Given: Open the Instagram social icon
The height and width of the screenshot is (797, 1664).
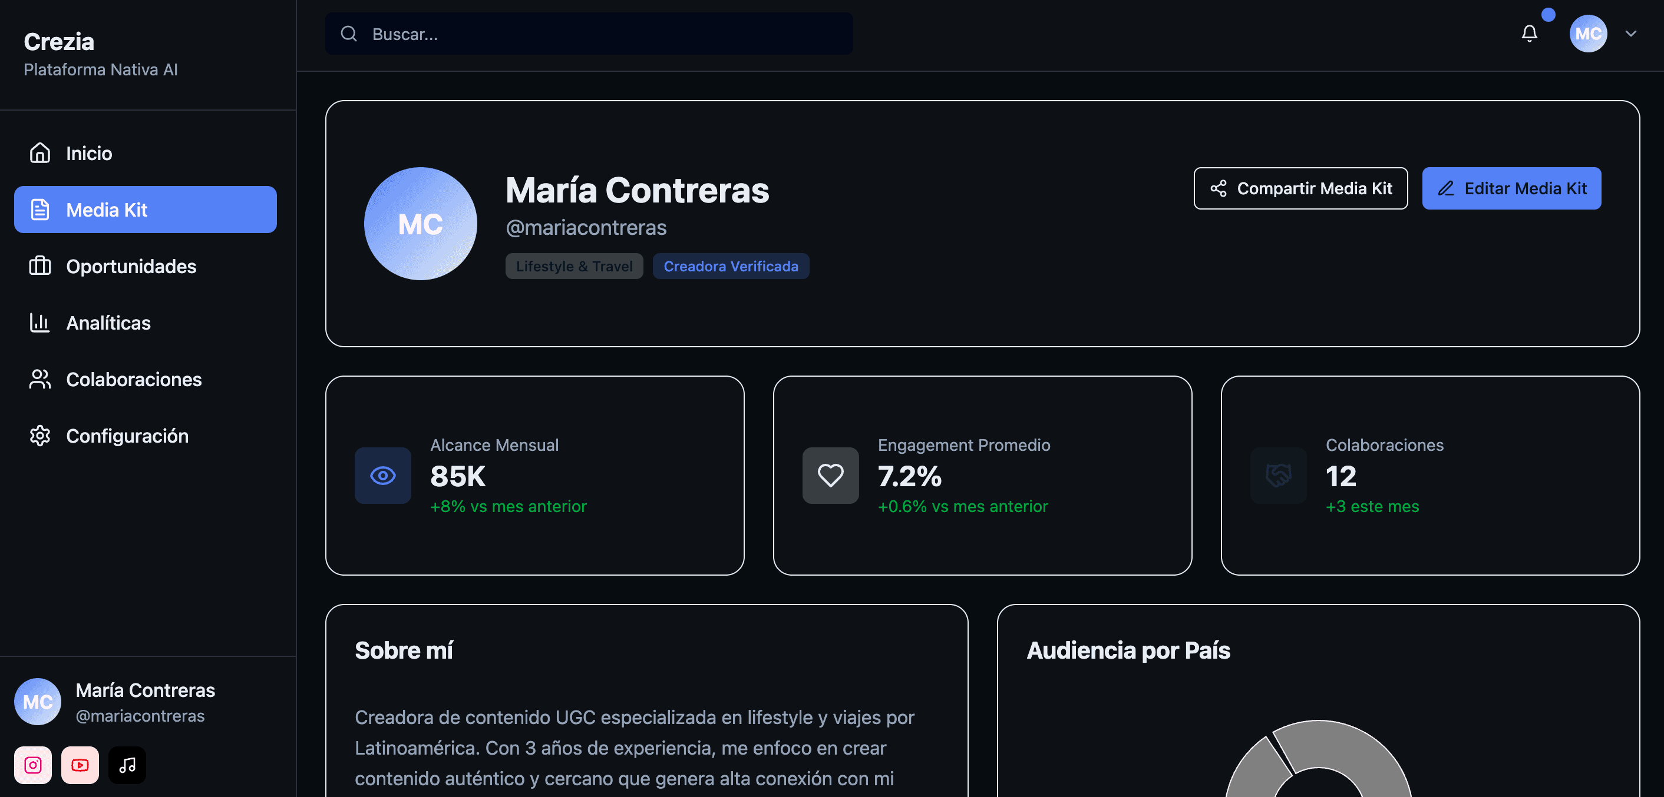Looking at the screenshot, I should tap(33, 765).
